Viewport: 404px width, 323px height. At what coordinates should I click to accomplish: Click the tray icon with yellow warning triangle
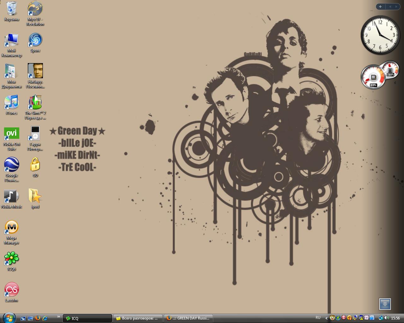(361, 318)
